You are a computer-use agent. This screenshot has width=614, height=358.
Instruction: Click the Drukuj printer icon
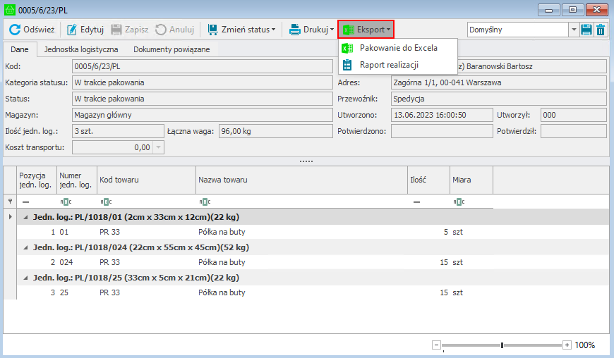pos(296,30)
